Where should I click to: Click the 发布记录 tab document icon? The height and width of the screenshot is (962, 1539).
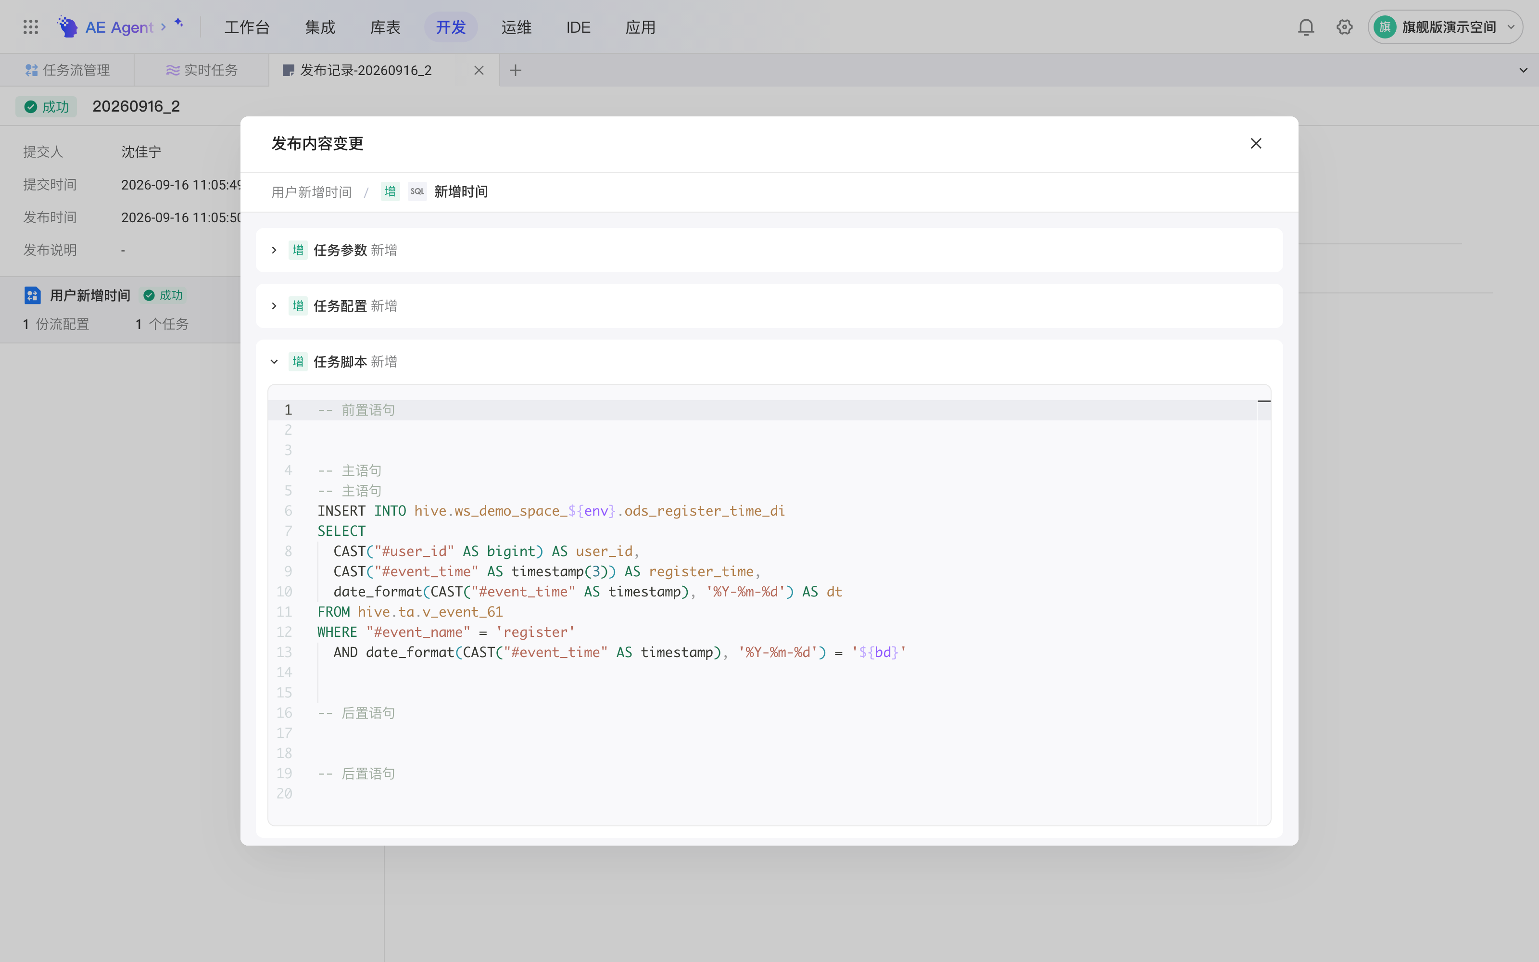click(x=288, y=70)
